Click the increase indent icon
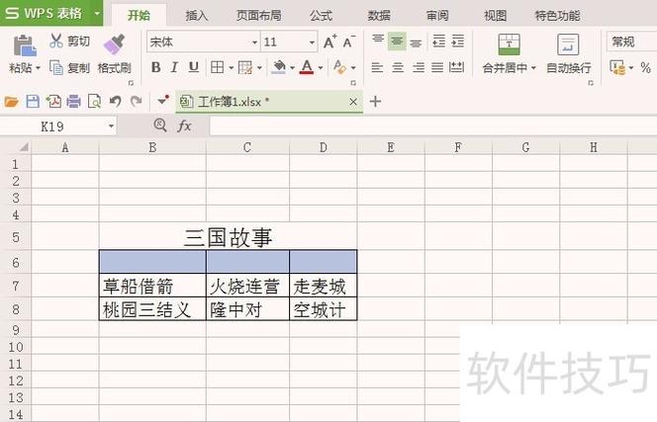The width and height of the screenshot is (657, 422). click(x=457, y=42)
